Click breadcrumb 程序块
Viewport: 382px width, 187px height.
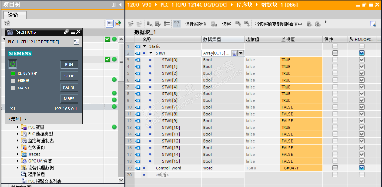point(245,5)
